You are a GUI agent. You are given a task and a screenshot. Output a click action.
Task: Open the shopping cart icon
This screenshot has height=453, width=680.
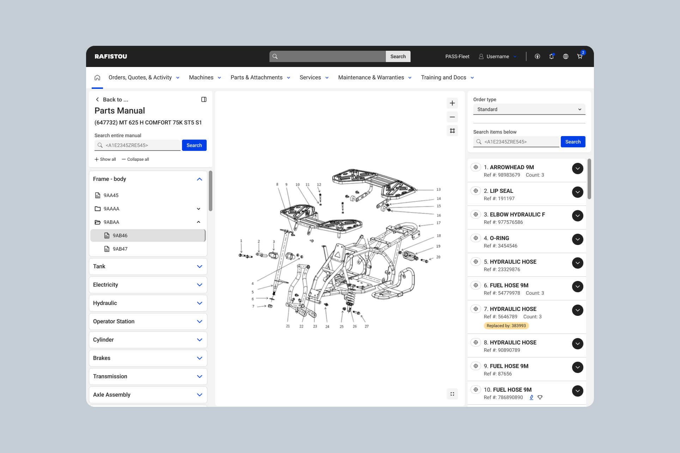point(579,56)
